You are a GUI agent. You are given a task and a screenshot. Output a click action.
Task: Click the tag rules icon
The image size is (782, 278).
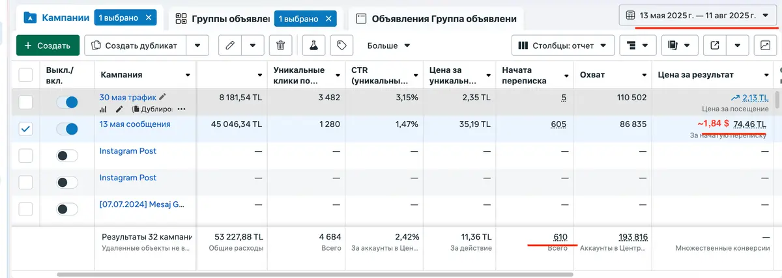tap(341, 46)
